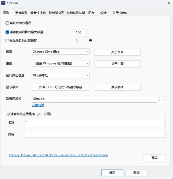Select the 关于 Ditto tab
The height and width of the screenshot is (179, 173).
pos(119,13)
